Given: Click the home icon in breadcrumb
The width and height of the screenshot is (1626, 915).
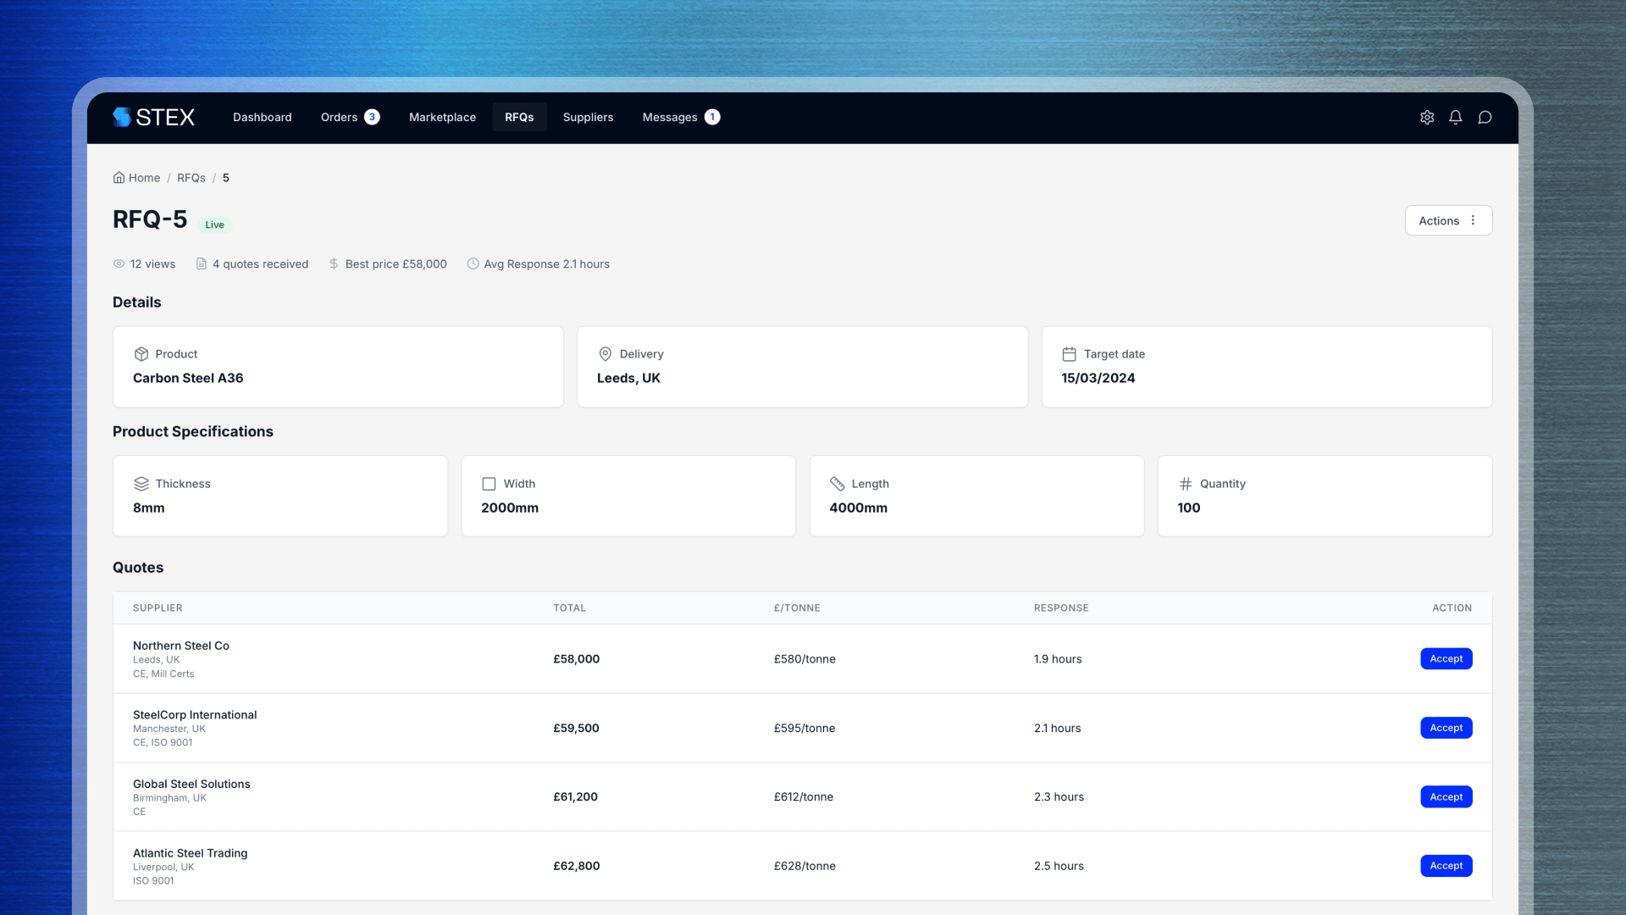Looking at the screenshot, I should tap(119, 178).
